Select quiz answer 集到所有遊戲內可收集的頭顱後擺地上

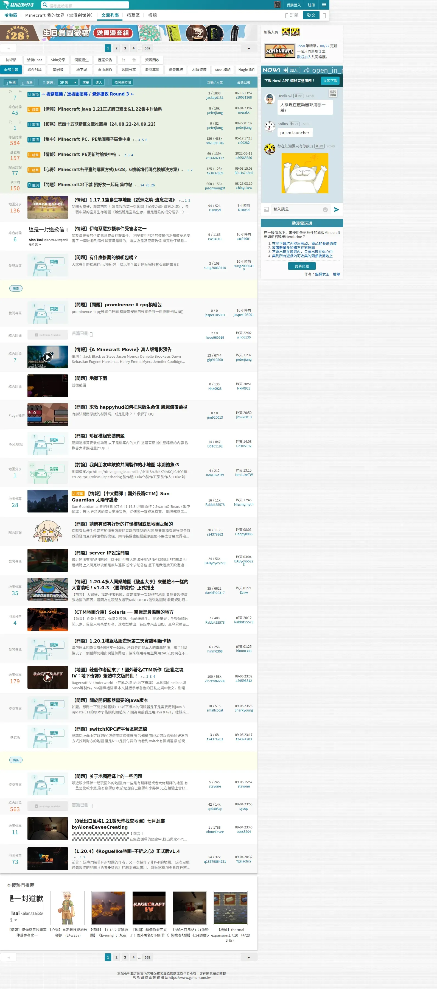pos(302,256)
